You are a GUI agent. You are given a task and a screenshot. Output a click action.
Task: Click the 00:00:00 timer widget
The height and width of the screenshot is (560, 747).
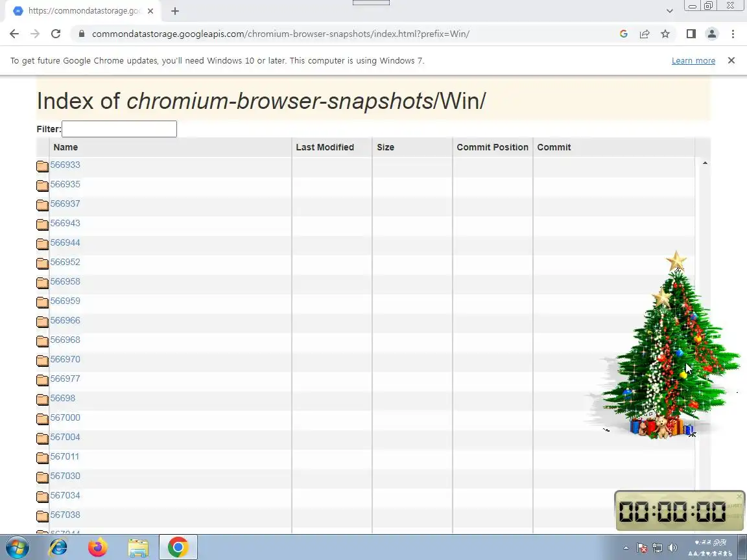coord(680,511)
